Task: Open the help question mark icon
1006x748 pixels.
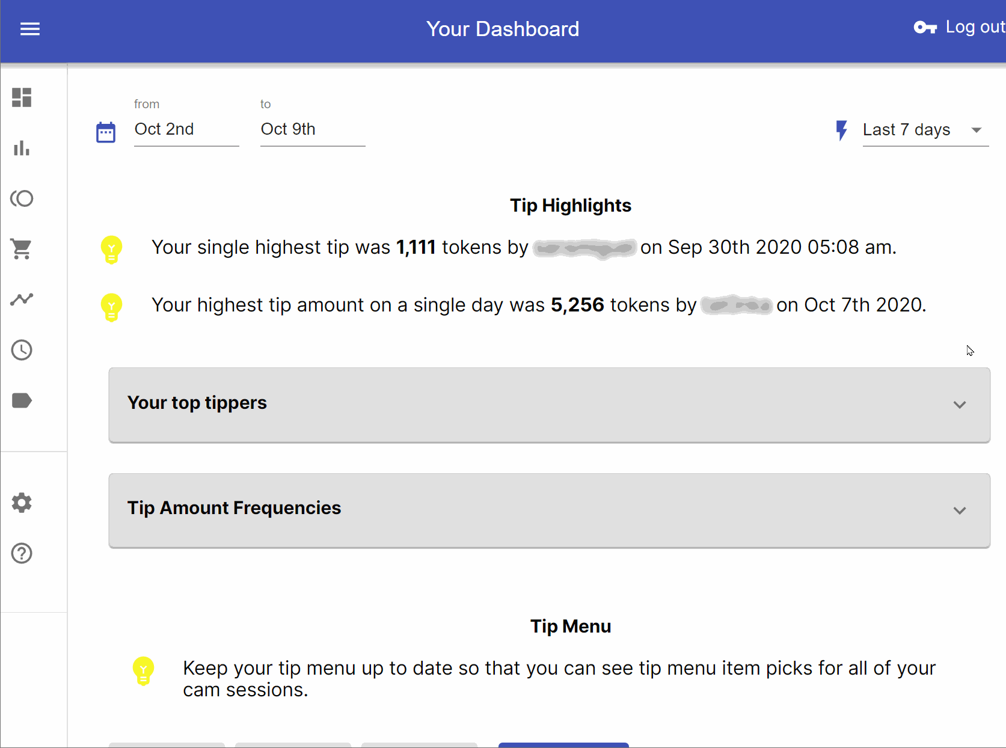Action: [22, 553]
